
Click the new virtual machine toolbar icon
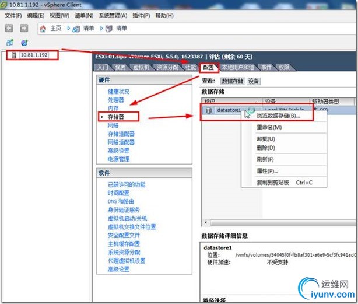(x=10, y=43)
